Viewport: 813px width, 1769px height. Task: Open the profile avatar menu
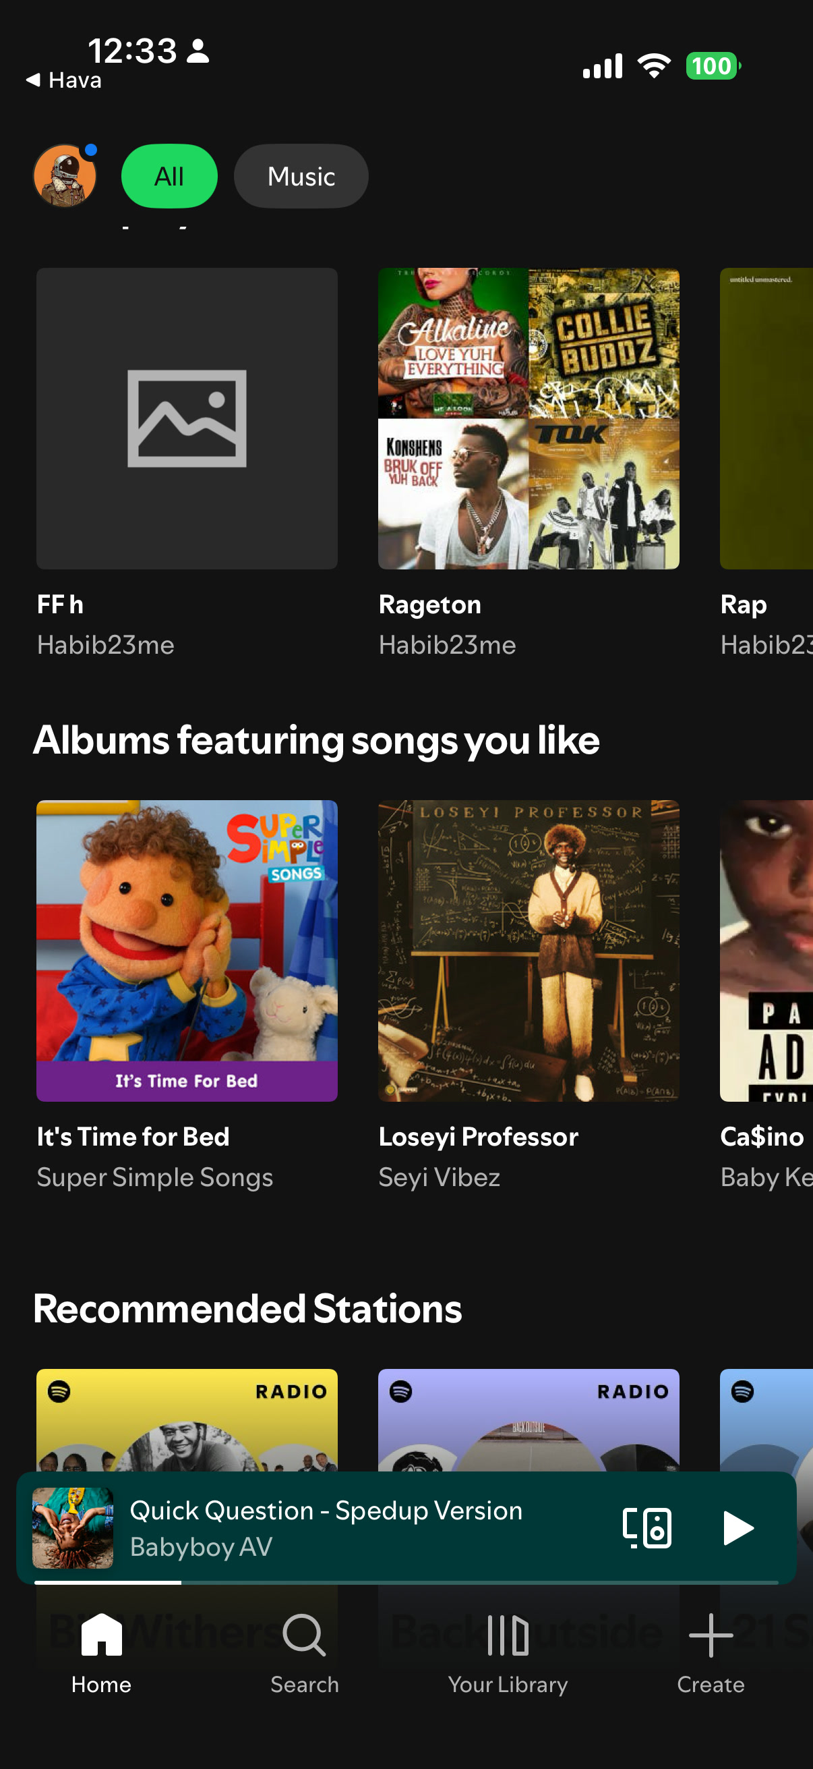[65, 176]
